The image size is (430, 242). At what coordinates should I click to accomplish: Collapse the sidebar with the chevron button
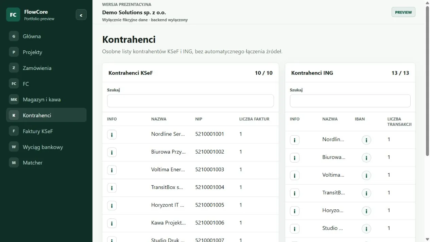point(81,15)
